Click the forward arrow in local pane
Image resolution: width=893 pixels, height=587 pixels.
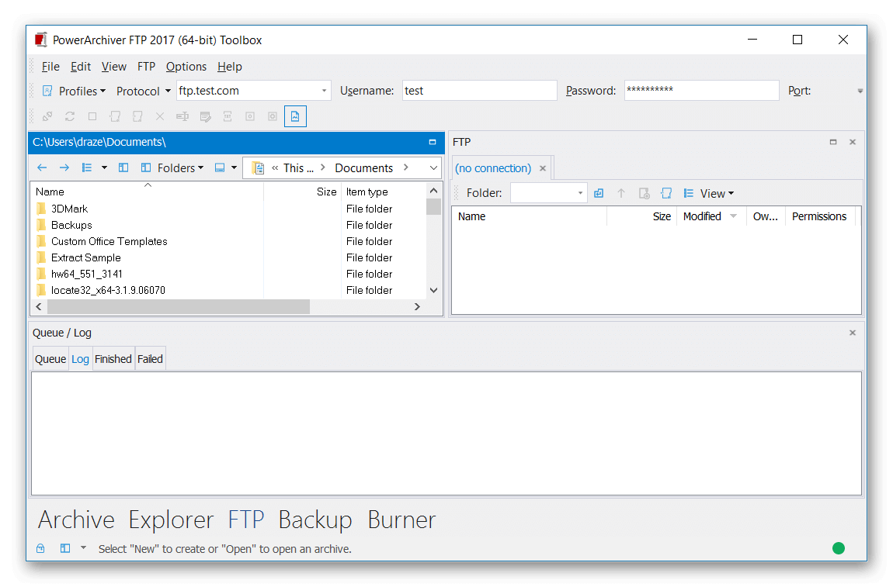[x=64, y=167]
